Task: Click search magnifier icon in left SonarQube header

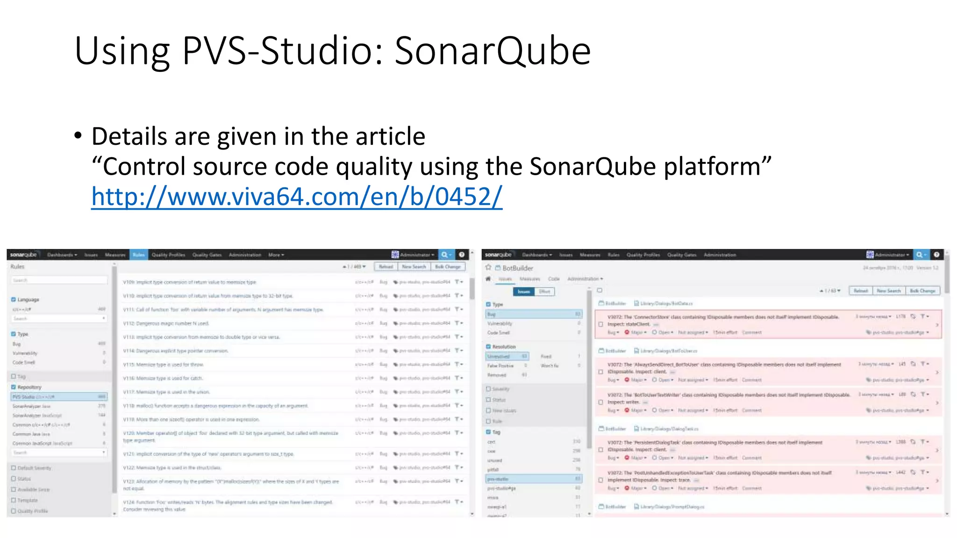Action: pos(444,255)
